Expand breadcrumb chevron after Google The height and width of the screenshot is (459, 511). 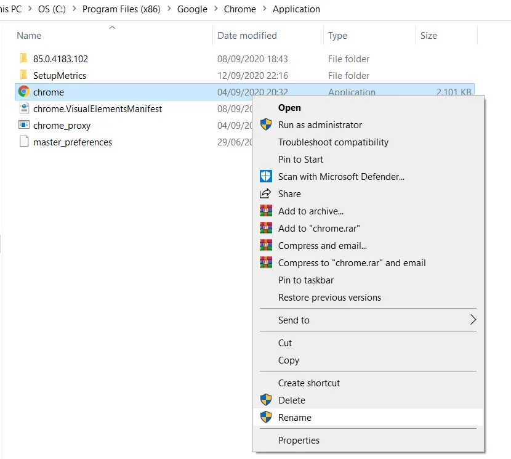(215, 9)
